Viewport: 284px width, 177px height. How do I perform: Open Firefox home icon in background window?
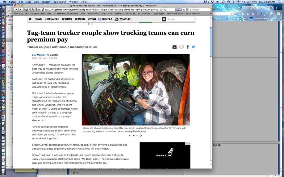coord(243,14)
